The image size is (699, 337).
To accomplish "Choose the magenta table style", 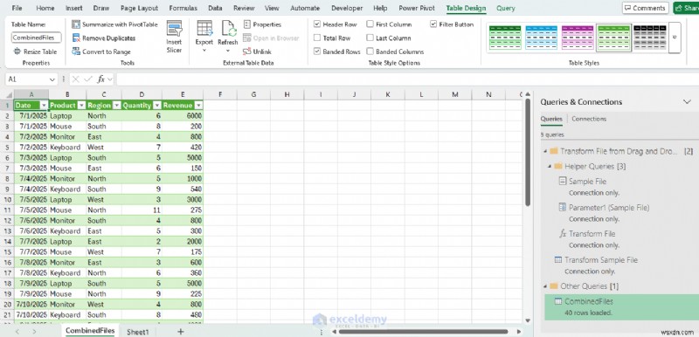I will [x=578, y=38].
